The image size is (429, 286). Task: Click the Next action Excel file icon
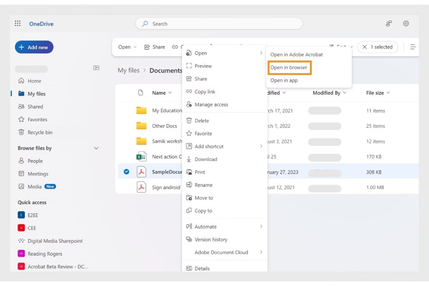(141, 157)
